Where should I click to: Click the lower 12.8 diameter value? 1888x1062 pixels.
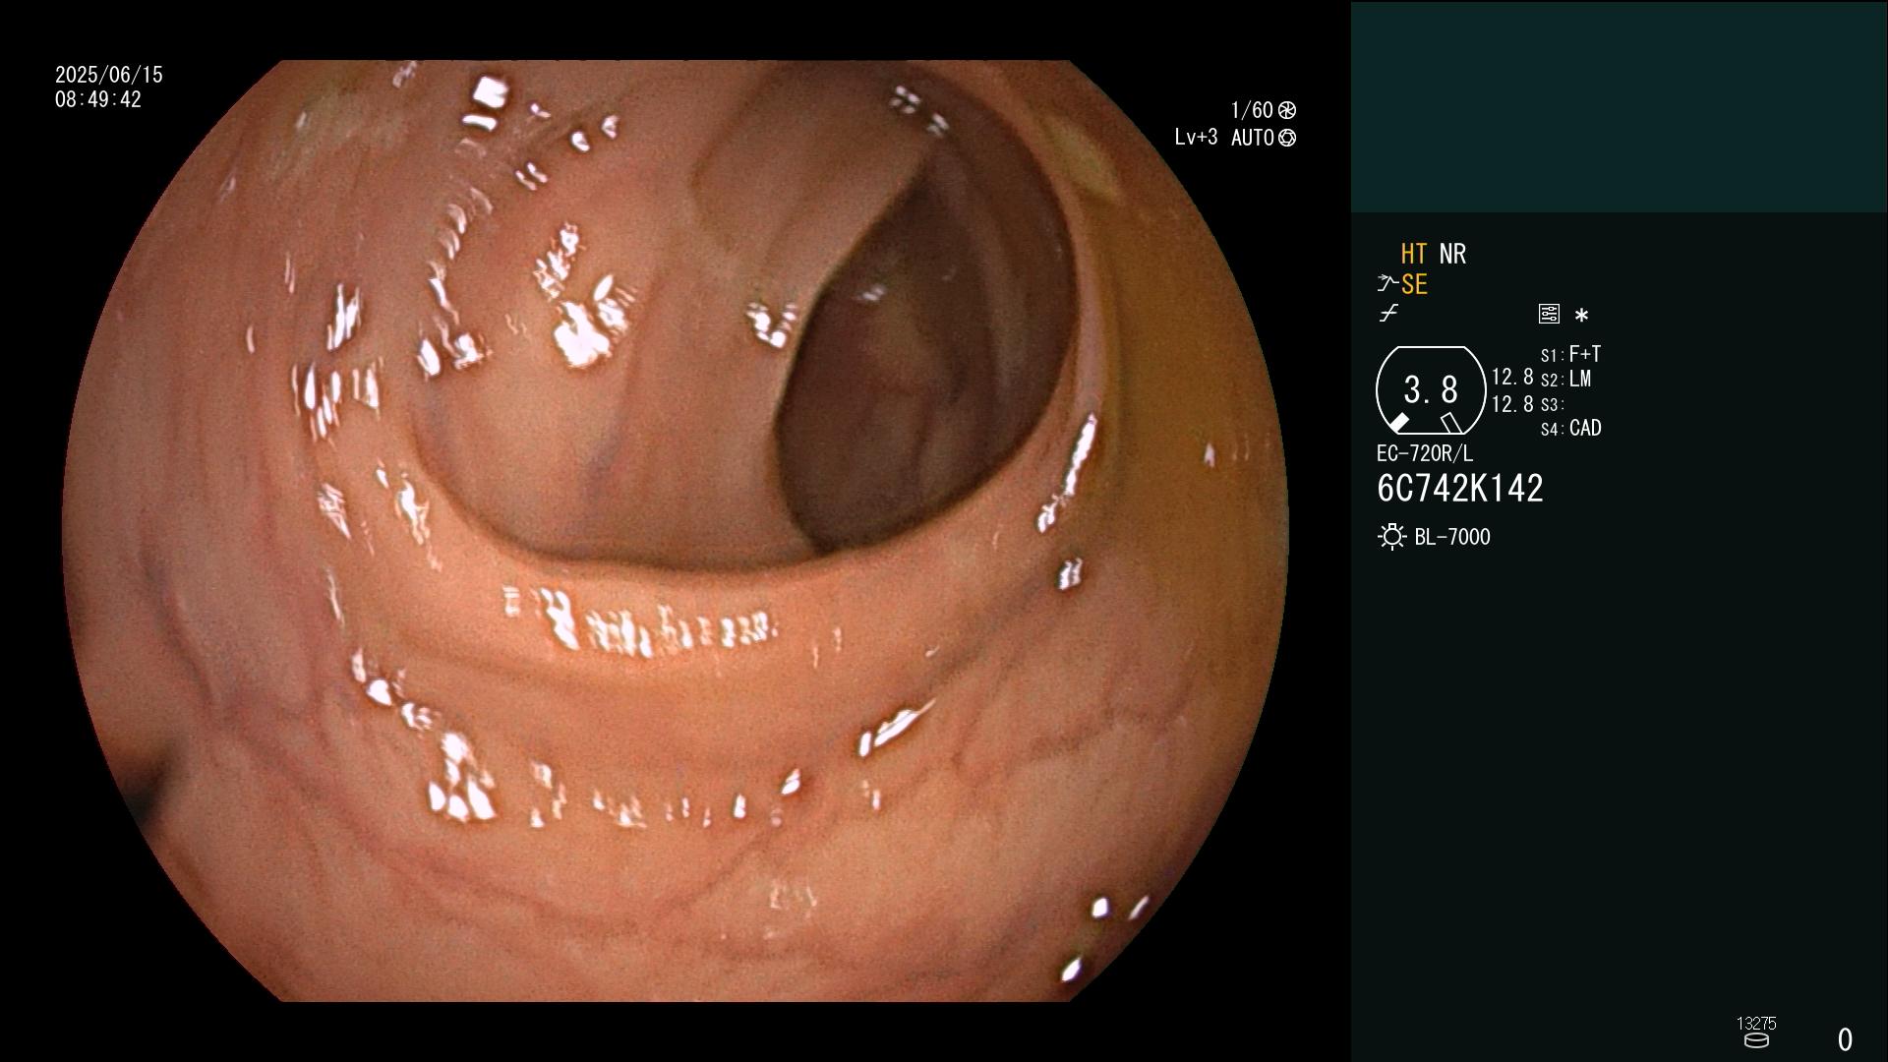1512,404
